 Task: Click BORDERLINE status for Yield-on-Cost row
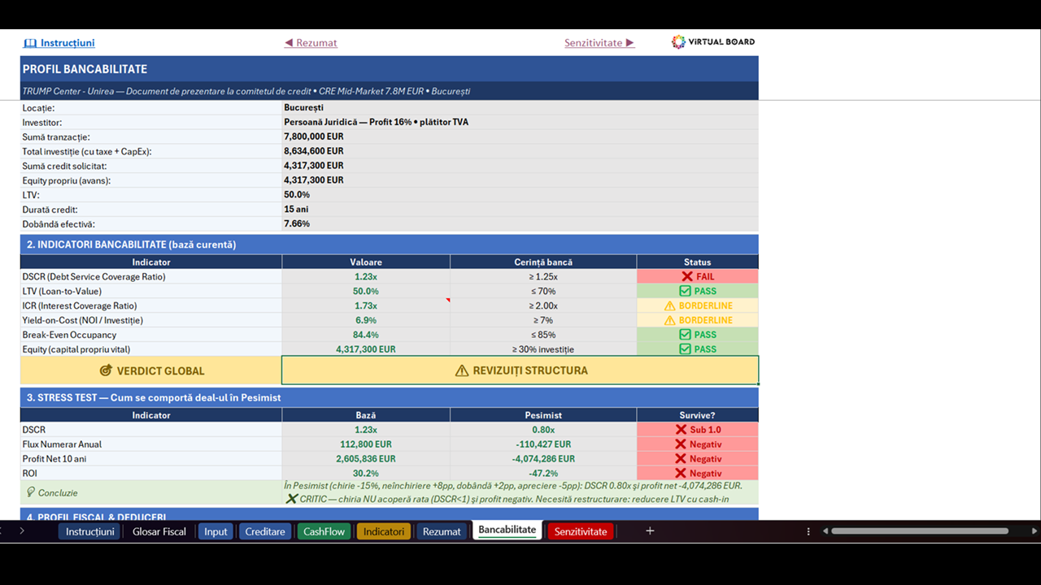698,321
